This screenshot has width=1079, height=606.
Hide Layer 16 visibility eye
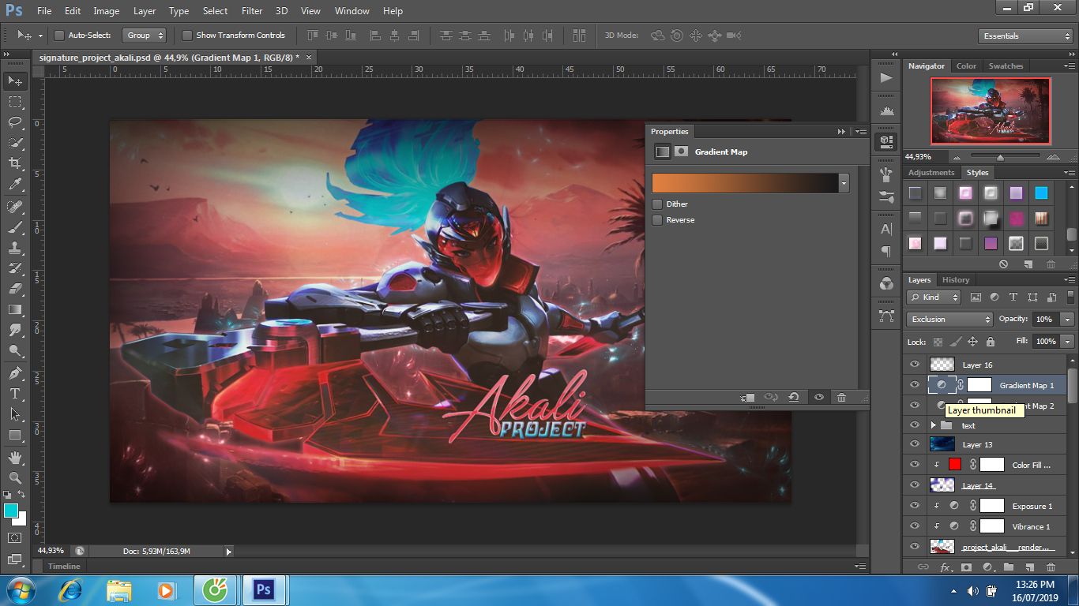pos(915,365)
